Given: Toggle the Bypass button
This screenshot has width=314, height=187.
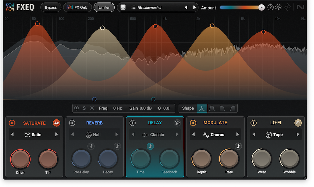Looking at the screenshot, I should tap(51, 7).
